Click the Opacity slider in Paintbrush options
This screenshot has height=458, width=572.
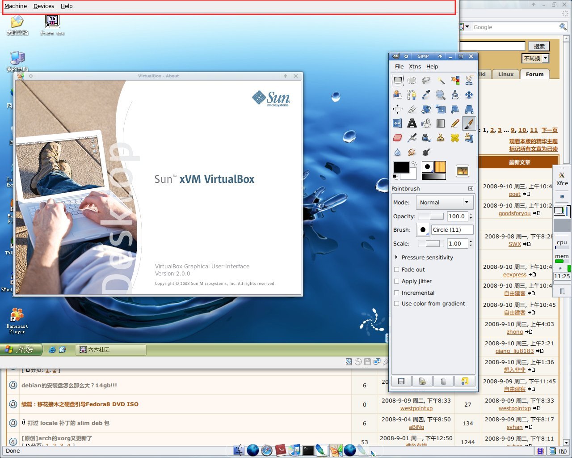[x=431, y=216]
